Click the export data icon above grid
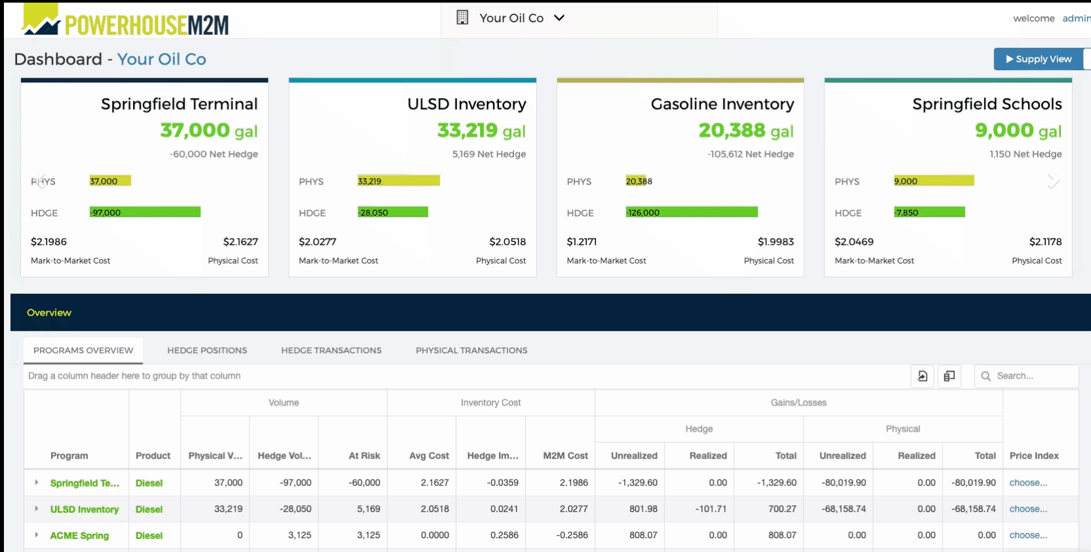This screenshot has height=552, width=1091. (x=922, y=376)
